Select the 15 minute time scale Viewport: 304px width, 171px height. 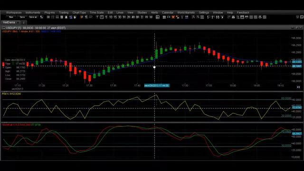[x=115, y=17]
